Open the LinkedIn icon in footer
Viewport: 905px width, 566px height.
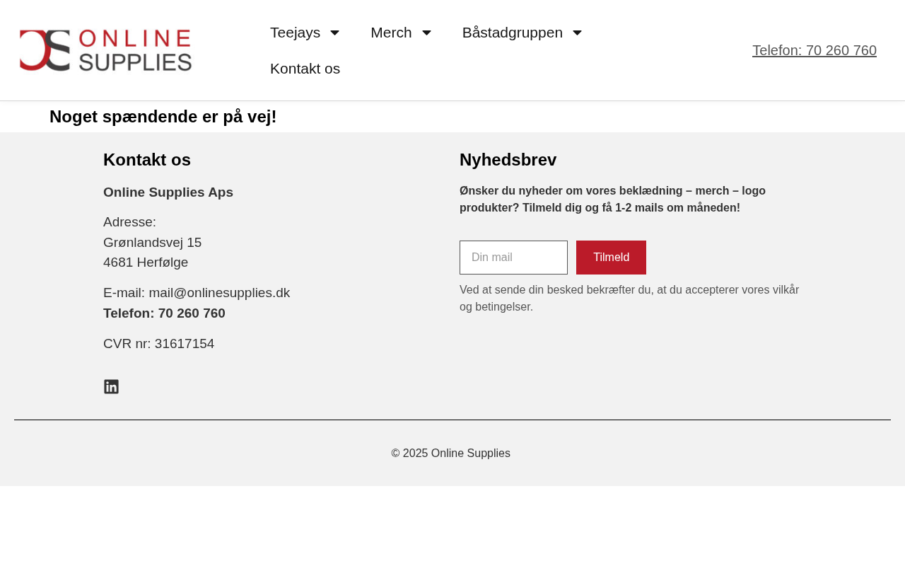111,387
